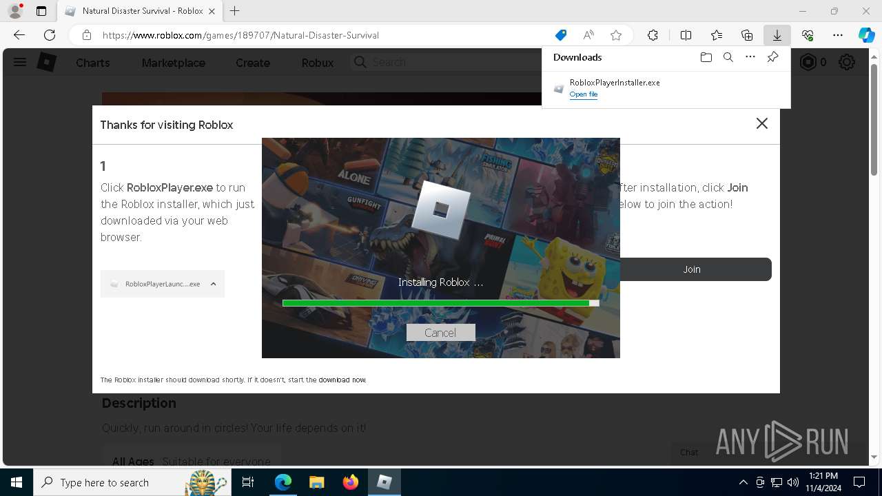Open Create in Roblox navigation
This screenshot has width=882, height=496.
253,63
